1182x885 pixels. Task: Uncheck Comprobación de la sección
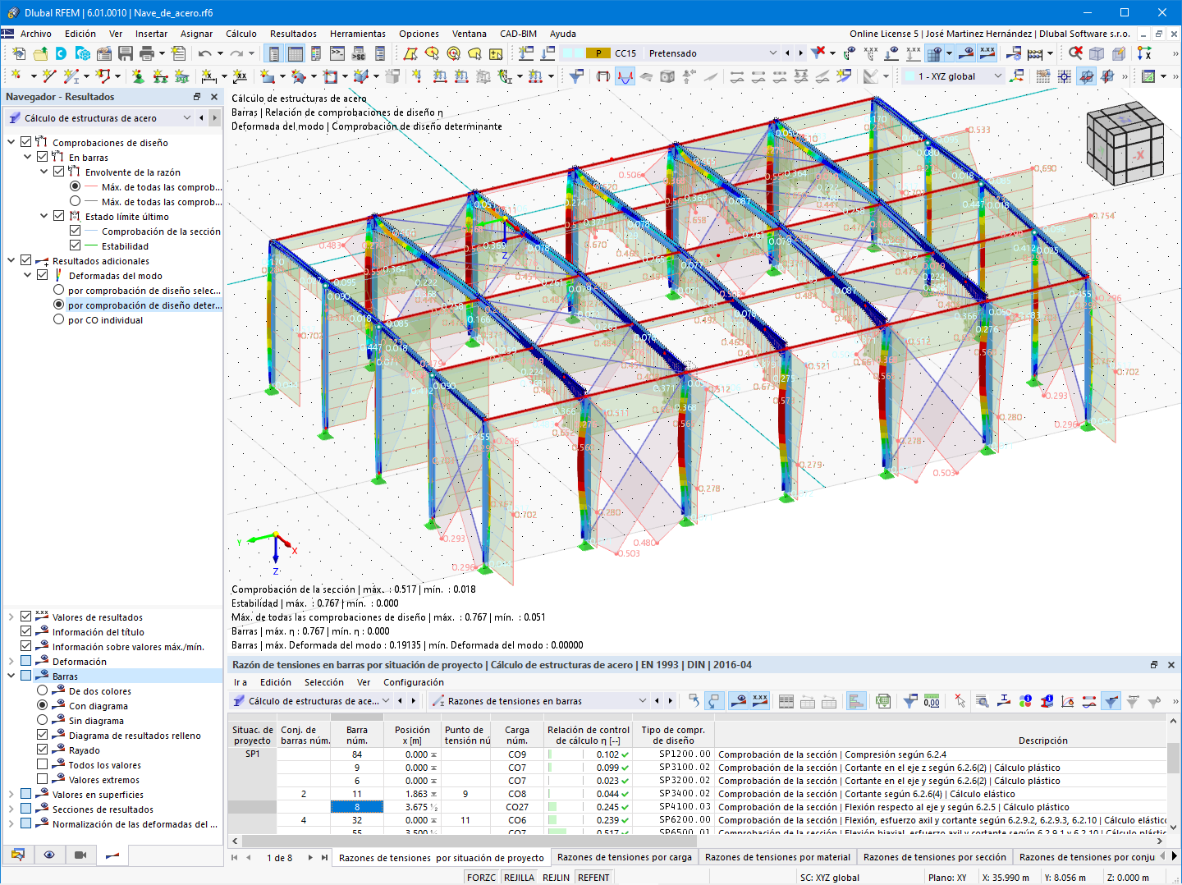pos(76,232)
